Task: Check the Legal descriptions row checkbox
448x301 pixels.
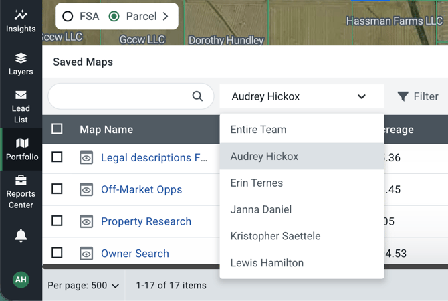Action: 58,157
